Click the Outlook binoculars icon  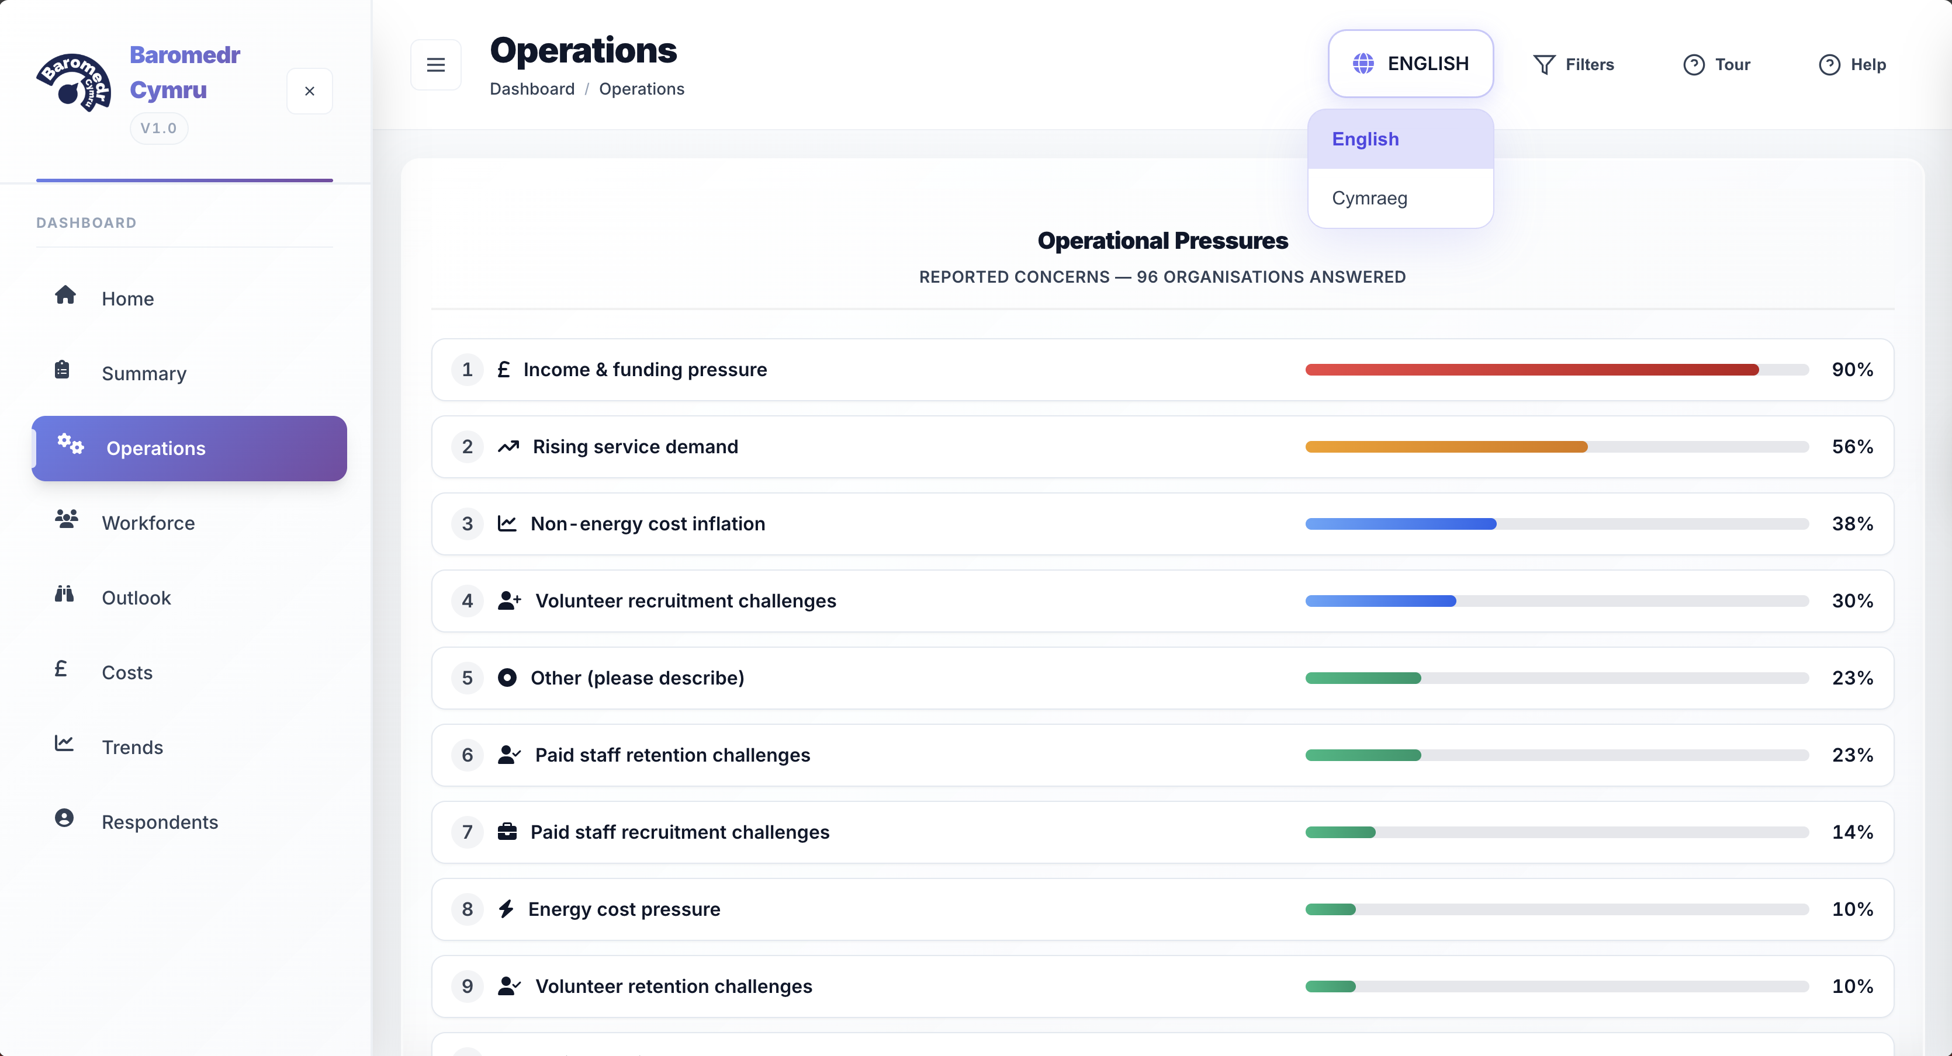(x=64, y=595)
